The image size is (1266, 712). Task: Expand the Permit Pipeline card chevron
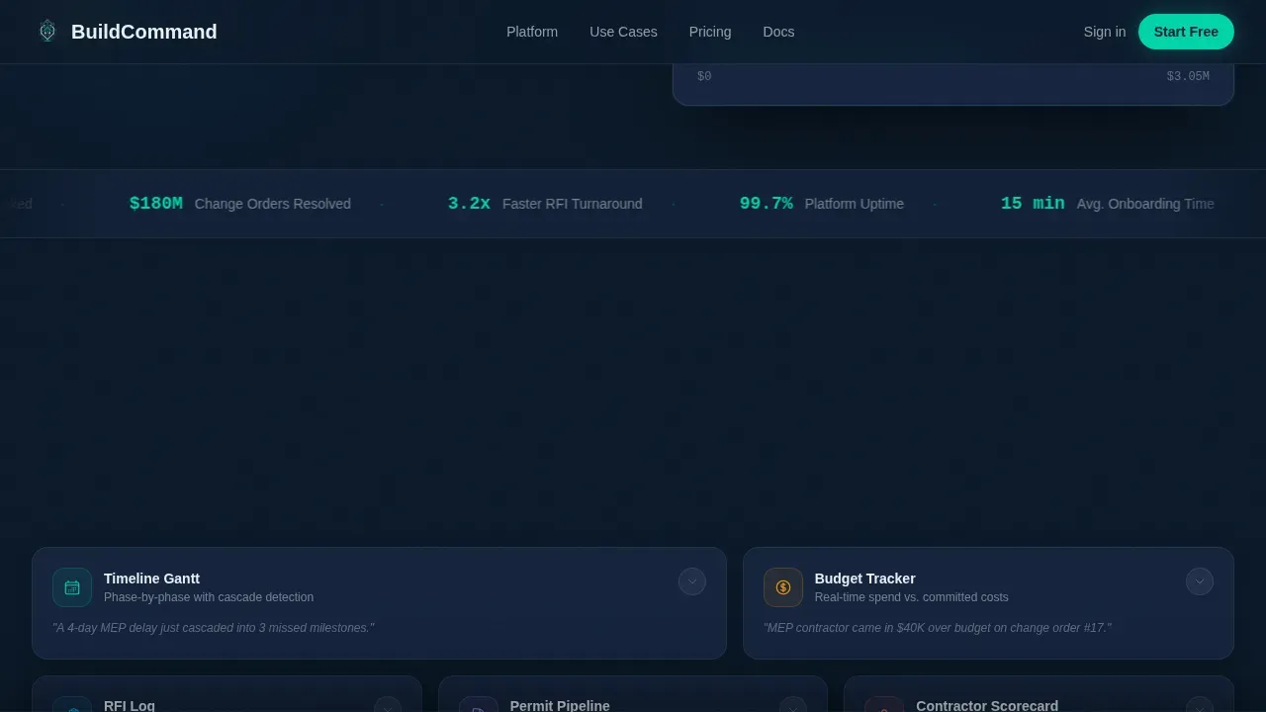(793, 706)
